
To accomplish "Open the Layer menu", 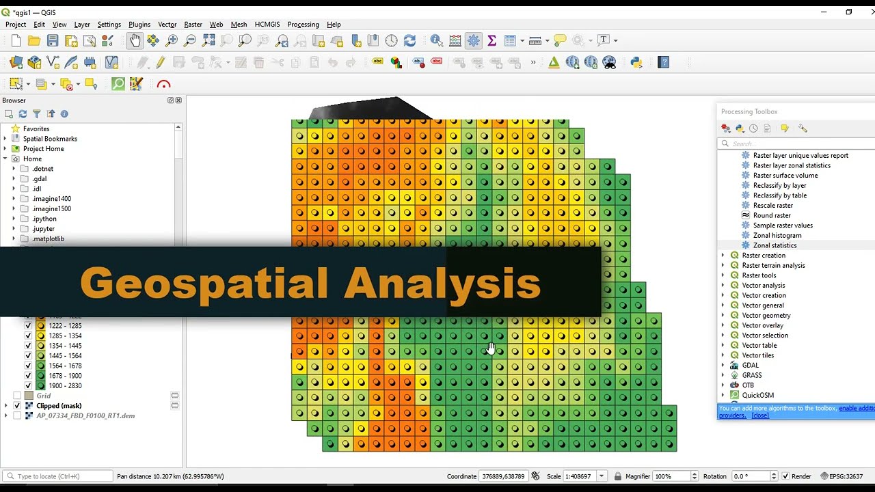I will point(82,25).
